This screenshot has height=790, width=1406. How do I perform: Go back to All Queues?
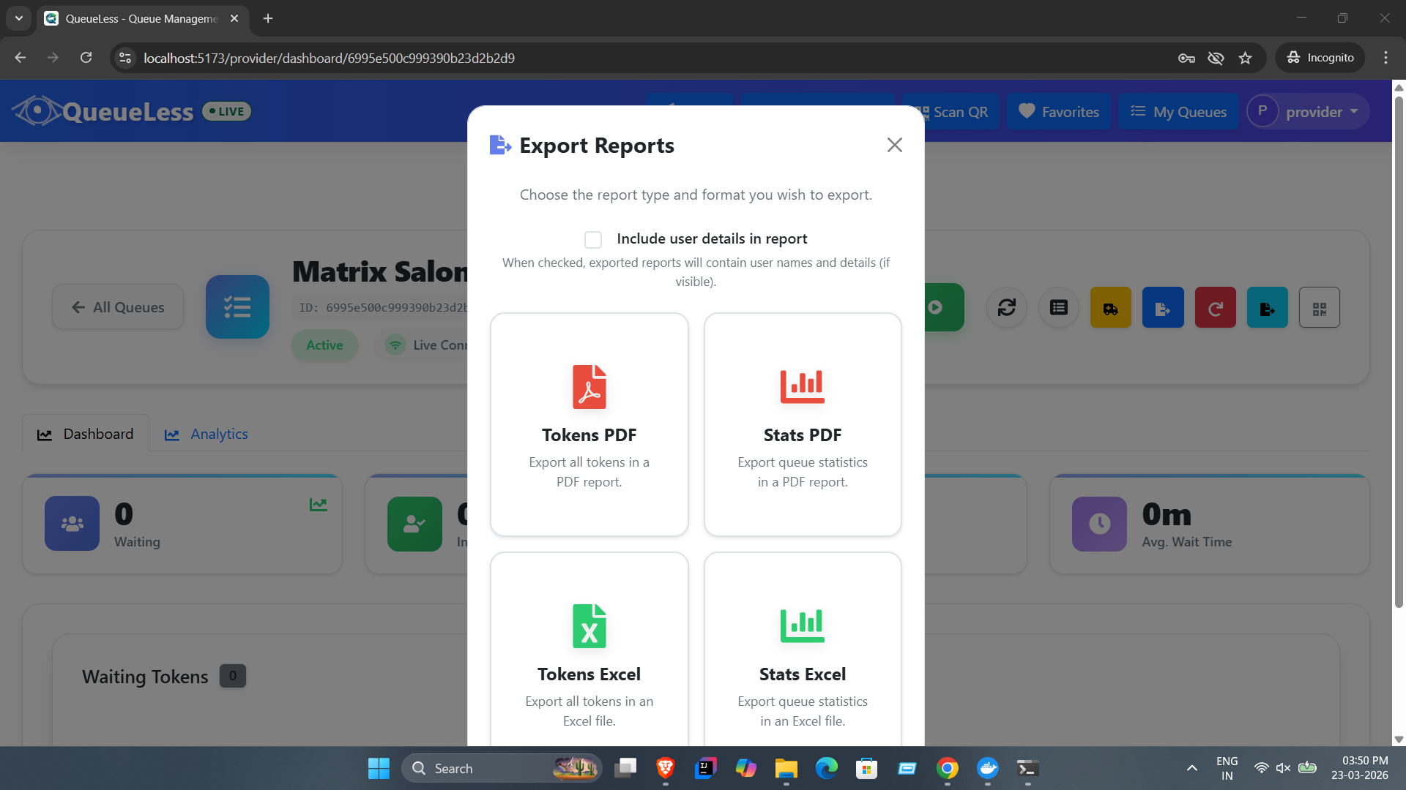(x=118, y=307)
